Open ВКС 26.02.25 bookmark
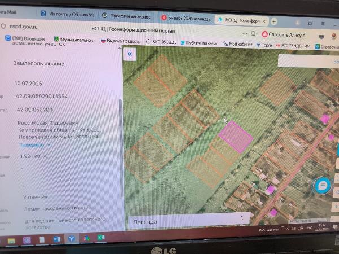339x254 pixels. tap(161, 42)
